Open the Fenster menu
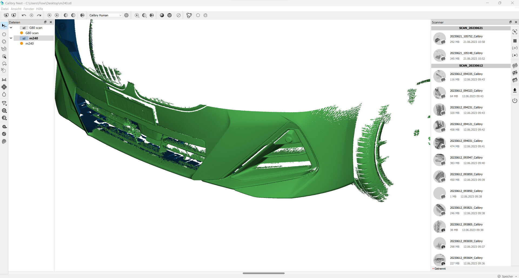 click(29, 9)
